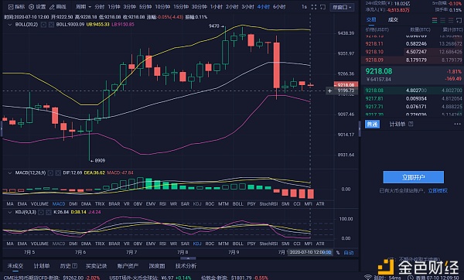
Task: Click the current price 9218.08 label
Action: [379, 71]
